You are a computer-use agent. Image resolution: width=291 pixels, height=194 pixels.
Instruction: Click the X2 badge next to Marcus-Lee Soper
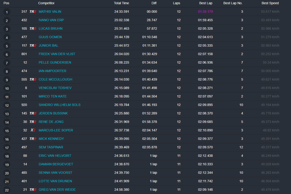tap(33, 130)
